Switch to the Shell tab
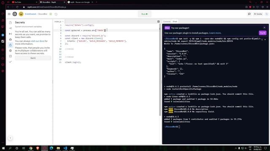270x151 pixels. click(x=175, y=21)
